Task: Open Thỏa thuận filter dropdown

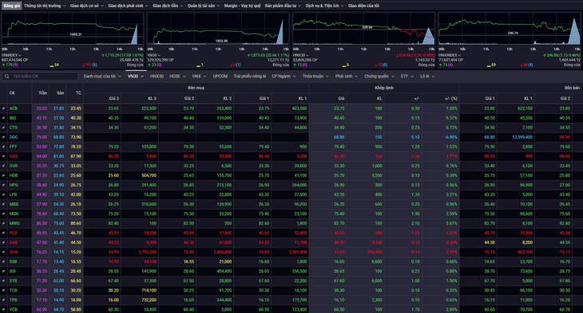Action: coord(315,76)
